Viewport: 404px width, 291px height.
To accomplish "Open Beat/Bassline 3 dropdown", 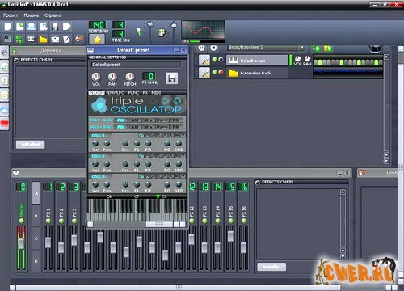I will tap(302, 48).
